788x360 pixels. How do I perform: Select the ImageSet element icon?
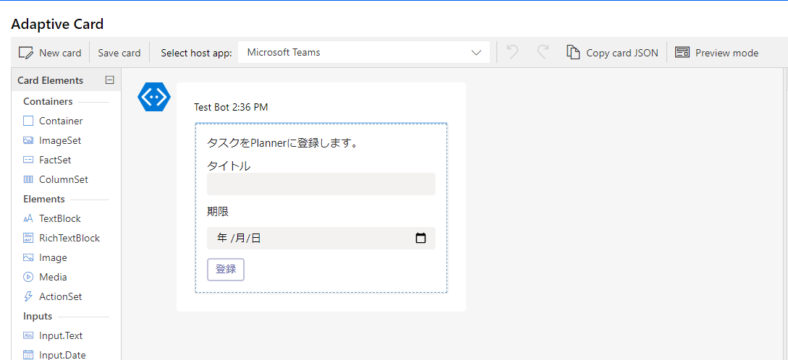(x=28, y=140)
